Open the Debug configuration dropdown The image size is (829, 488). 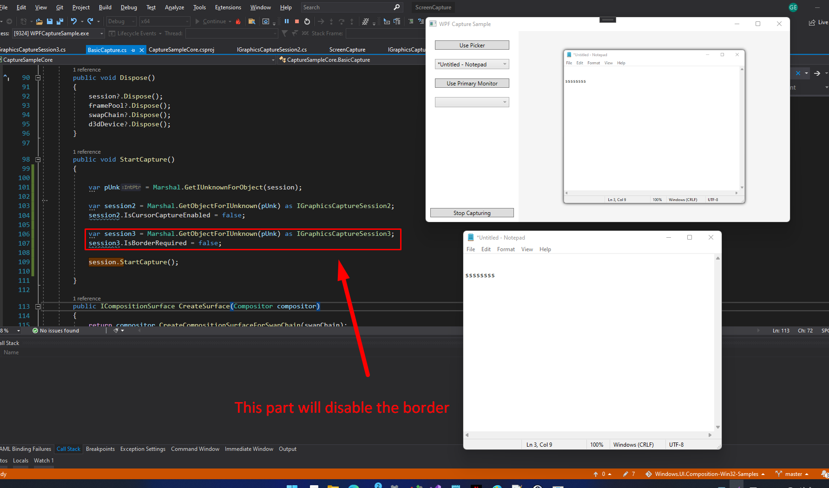pos(121,21)
